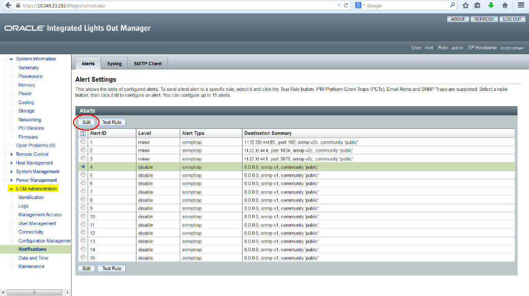Screen dimensions: 529x296
Task: Click the padlock site security icon
Action: coord(18,6)
